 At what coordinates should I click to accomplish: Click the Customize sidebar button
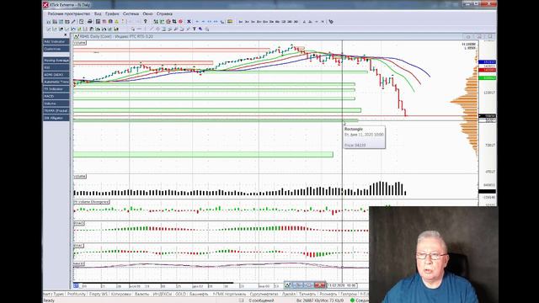[56, 49]
